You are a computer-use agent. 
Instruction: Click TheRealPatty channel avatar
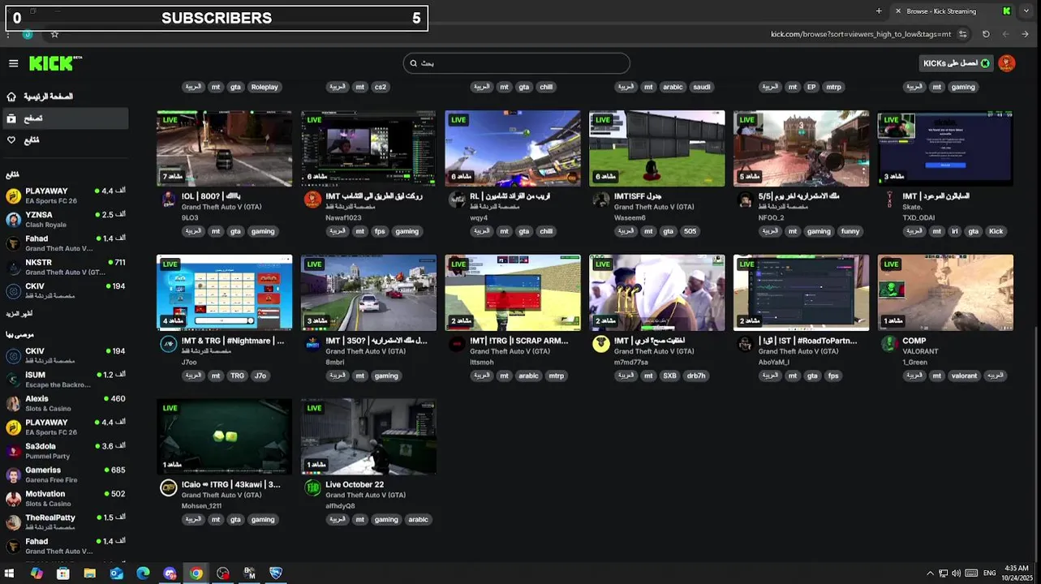click(13, 522)
